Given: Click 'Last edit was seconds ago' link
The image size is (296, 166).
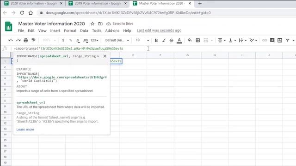Looking at the screenshot, I should point(159,30).
